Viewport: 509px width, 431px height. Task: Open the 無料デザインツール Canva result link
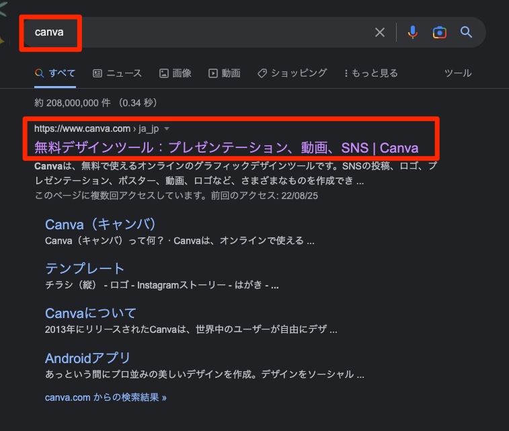(226, 148)
